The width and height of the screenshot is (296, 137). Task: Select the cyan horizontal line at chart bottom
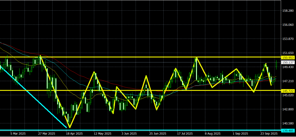click(145, 130)
